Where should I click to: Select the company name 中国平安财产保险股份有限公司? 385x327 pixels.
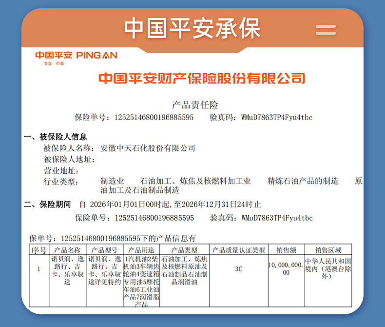pos(202,78)
